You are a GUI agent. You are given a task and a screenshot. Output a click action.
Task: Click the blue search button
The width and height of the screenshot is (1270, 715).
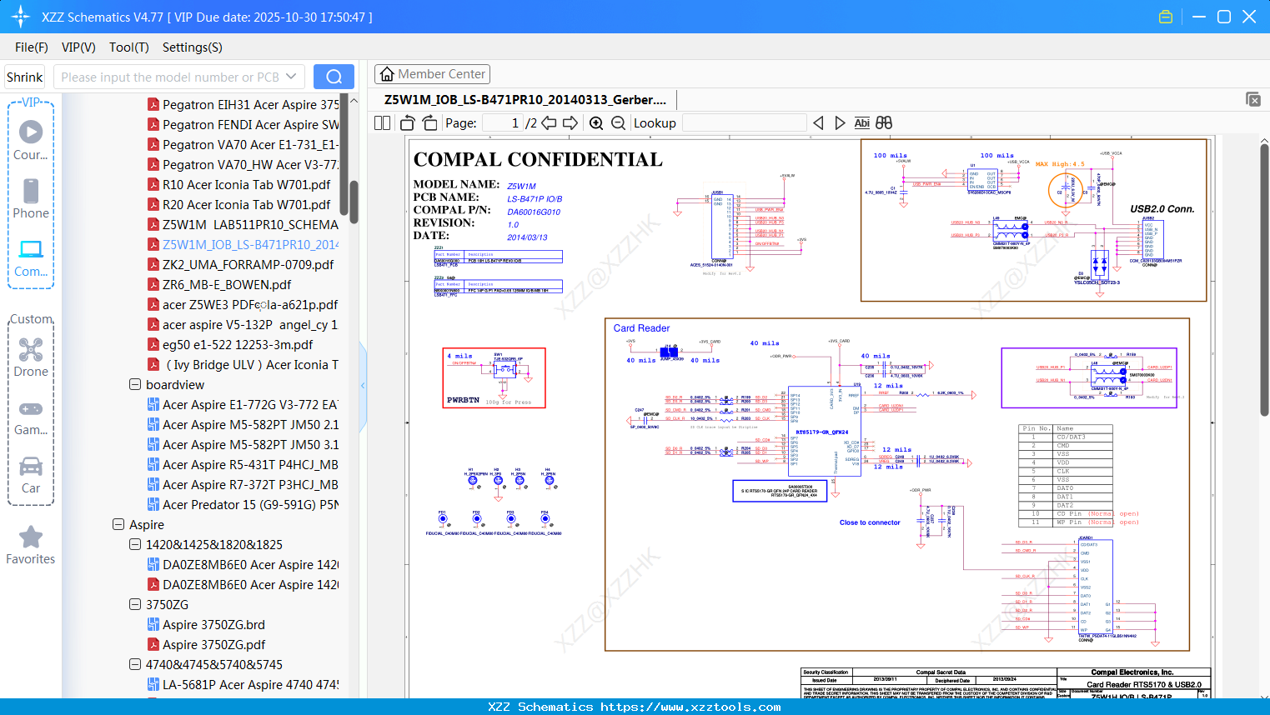(x=334, y=77)
